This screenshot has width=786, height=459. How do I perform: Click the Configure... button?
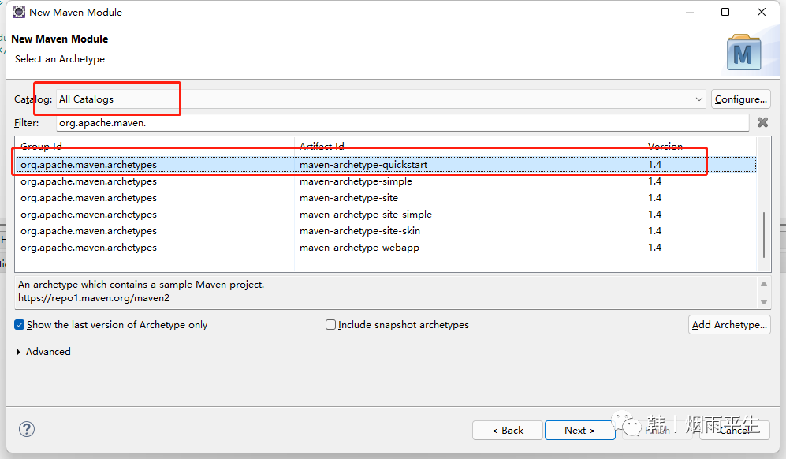(x=741, y=99)
